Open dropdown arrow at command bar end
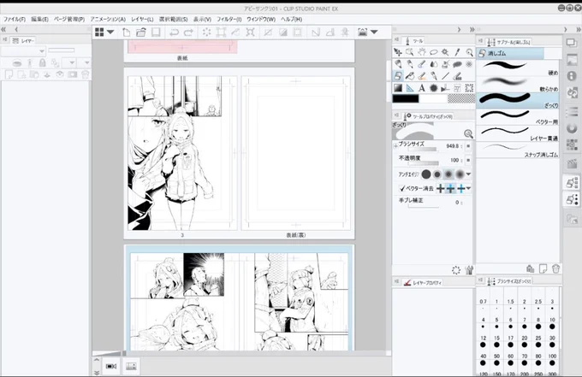 point(374,32)
